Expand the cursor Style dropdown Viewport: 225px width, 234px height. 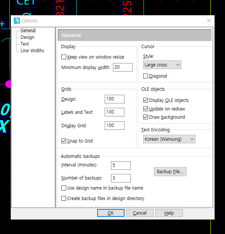[162, 65]
